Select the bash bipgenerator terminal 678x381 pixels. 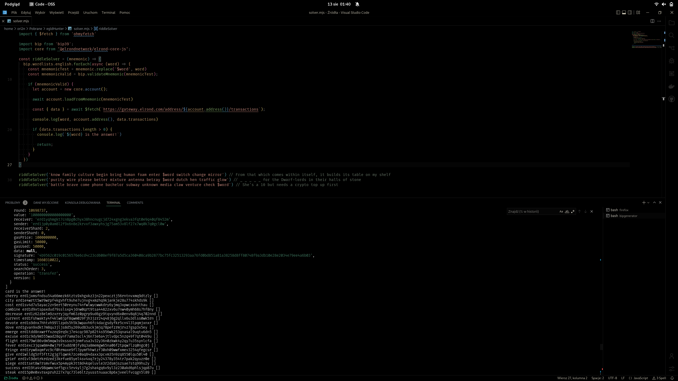[x=624, y=216]
